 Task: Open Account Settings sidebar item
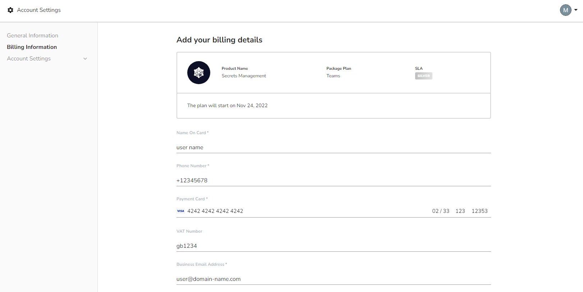[29, 59]
